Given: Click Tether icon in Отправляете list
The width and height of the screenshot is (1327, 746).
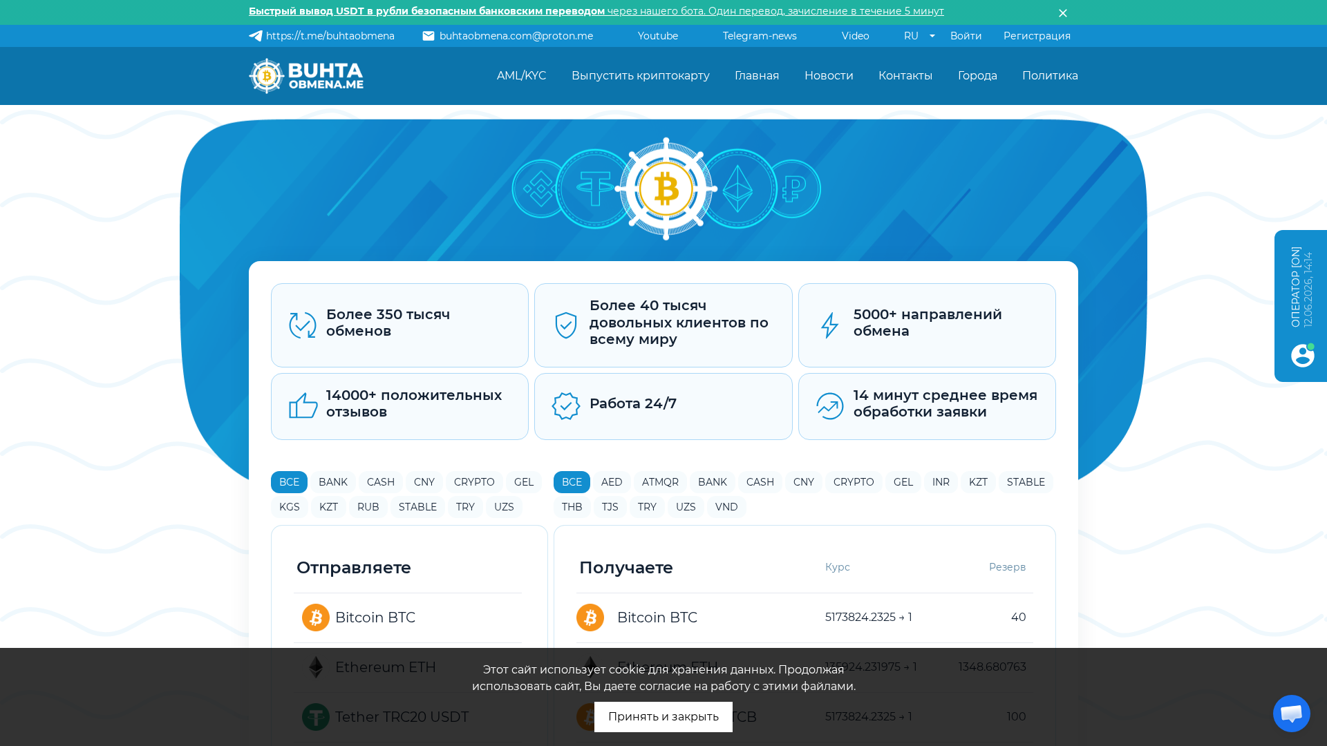Looking at the screenshot, I should [316, 717].
